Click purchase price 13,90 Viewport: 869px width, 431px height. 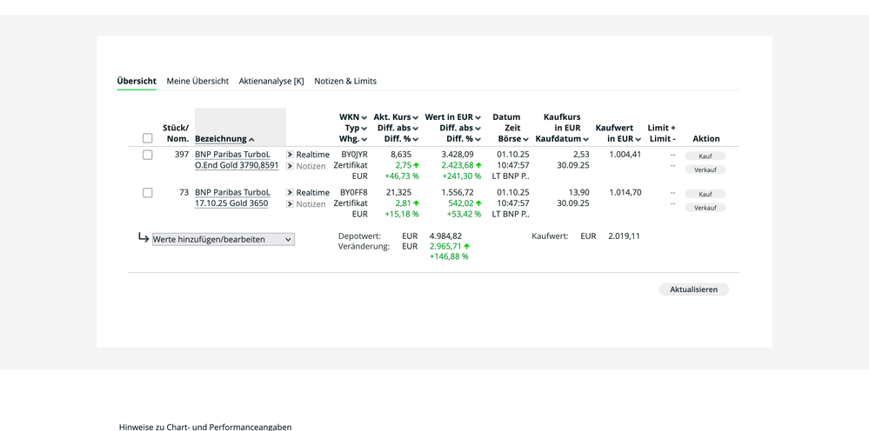click(x=579, y=193)
